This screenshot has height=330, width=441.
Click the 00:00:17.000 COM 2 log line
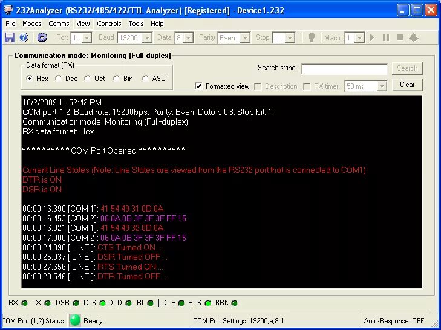(x=104, y=238)
